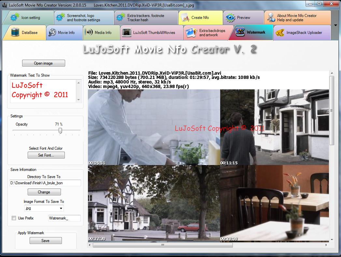Click gear icon on Screenshot, logo settings tab
The image size is (341, 257).
[x=60, y=17]
